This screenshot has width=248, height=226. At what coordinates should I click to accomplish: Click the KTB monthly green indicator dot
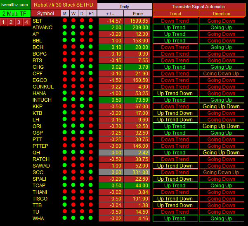65,112
